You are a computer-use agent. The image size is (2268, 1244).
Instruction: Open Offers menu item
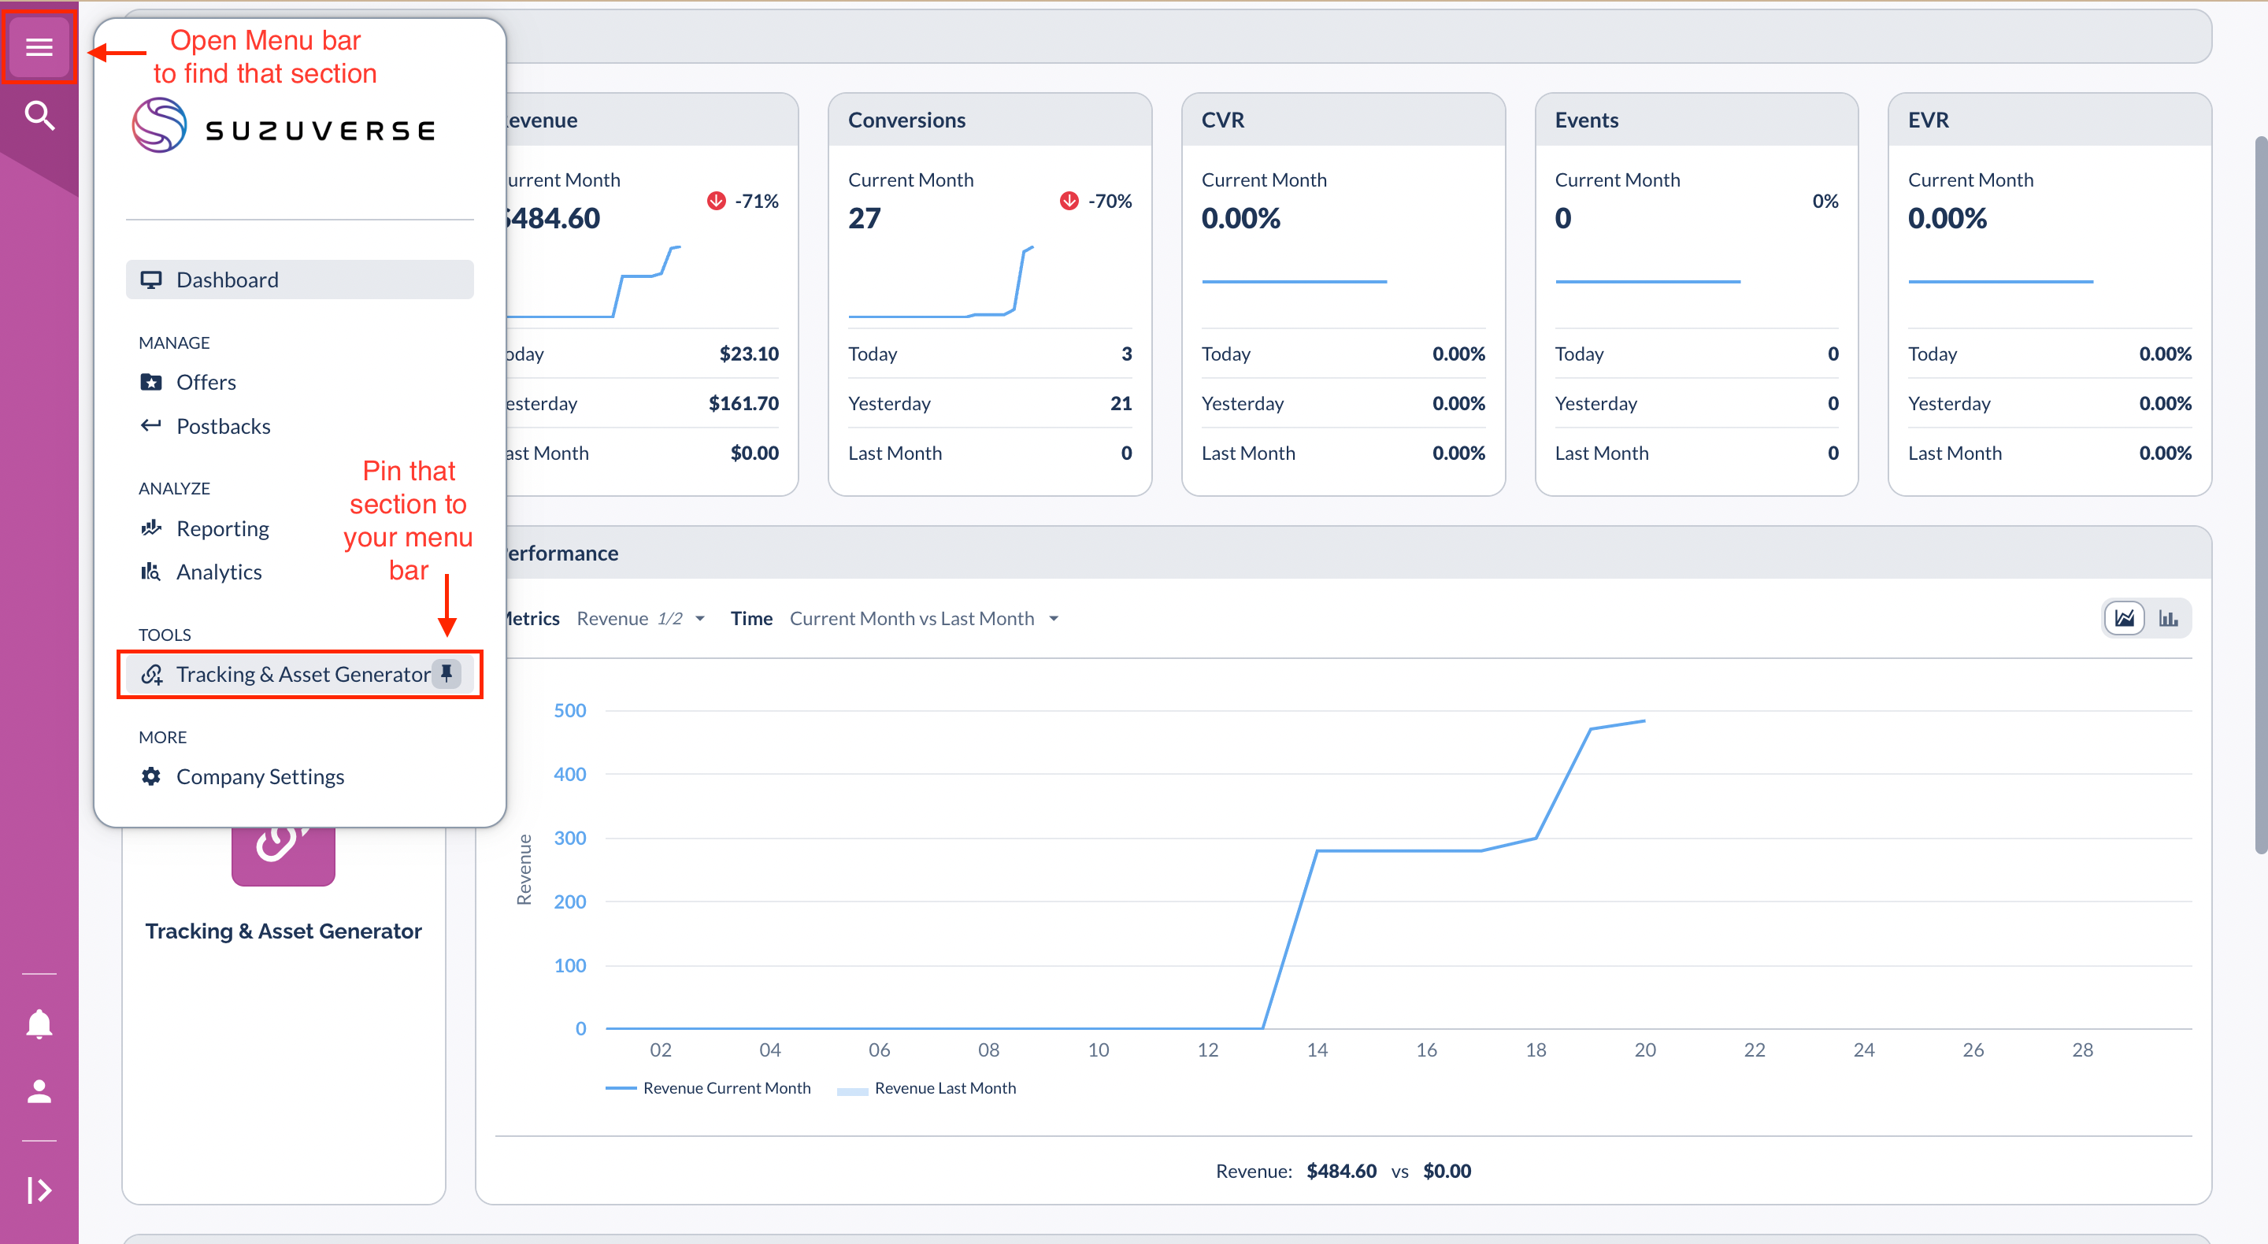[x=206, y=382]
